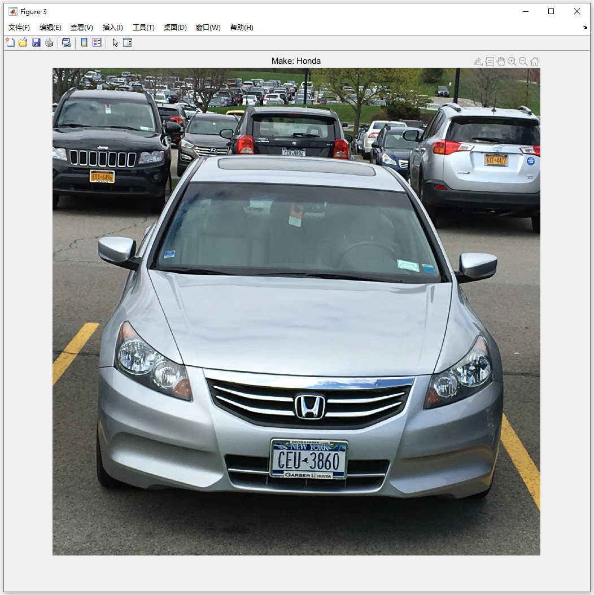Select the "Make: Honda" axes title
This screenshot has width=594, height=595.
[296, 61]
